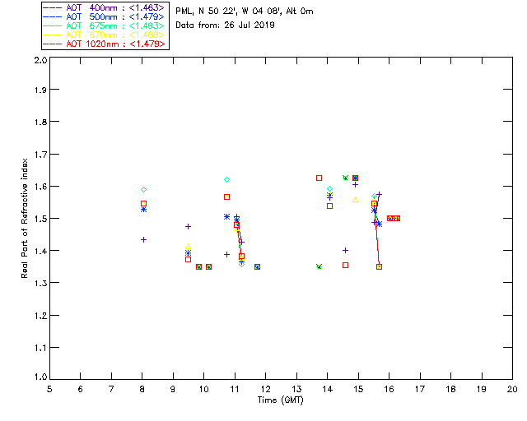
Task: Click the x-axis tick label 17
Action: [420, 389]
